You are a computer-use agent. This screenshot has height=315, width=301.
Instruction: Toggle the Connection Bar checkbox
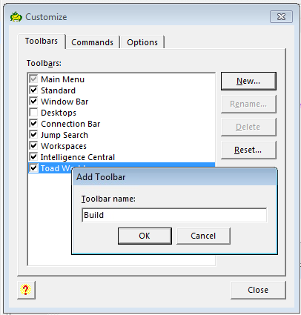(33, 124)
